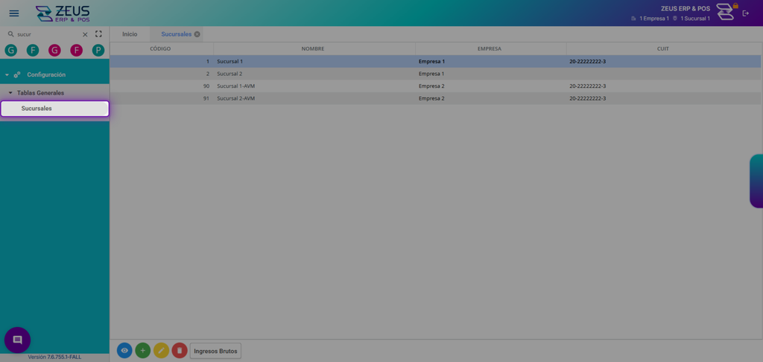Click the blue eye view button

coord(124,350)
